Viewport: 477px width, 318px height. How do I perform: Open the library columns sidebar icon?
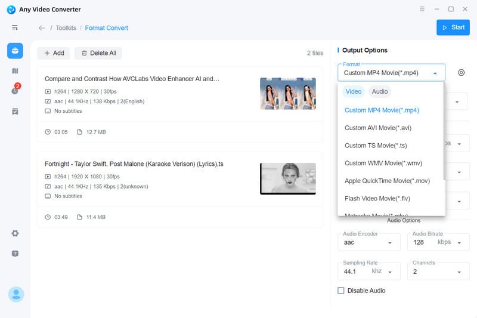(15, 71)
